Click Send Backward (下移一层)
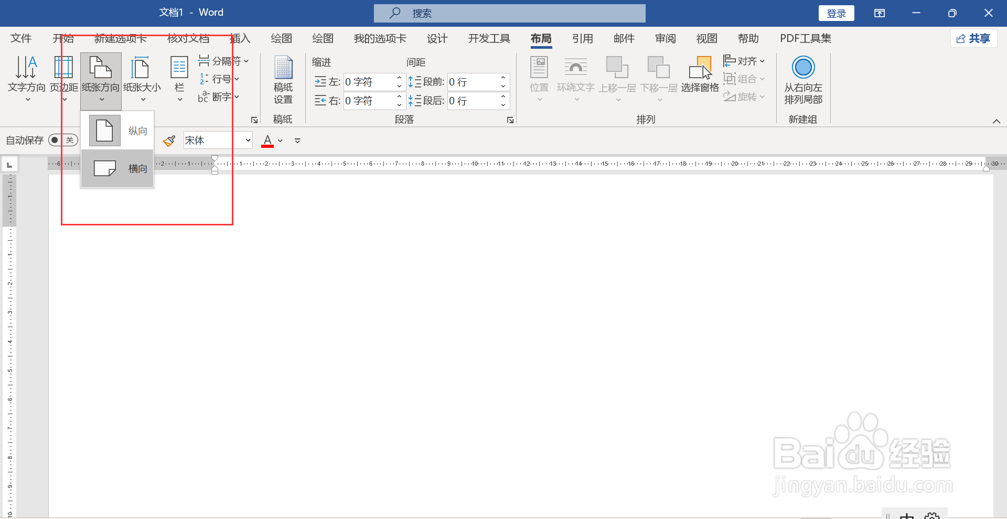This screenshot has height=519, width=1007. click(659, 79)
